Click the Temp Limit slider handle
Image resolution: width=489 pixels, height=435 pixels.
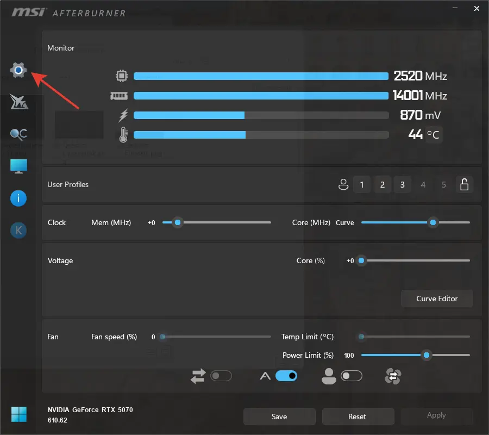pos(361,337)
